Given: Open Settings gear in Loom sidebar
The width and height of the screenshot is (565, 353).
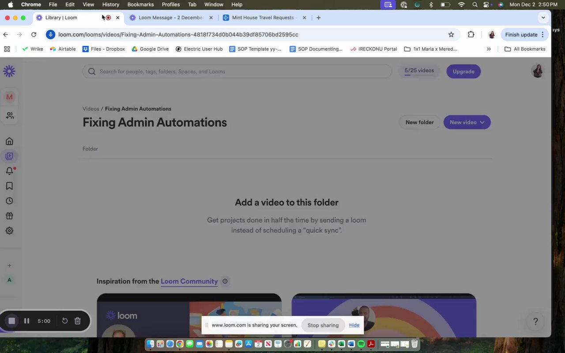Looking at the screenshot, I should tap(9, 231).
